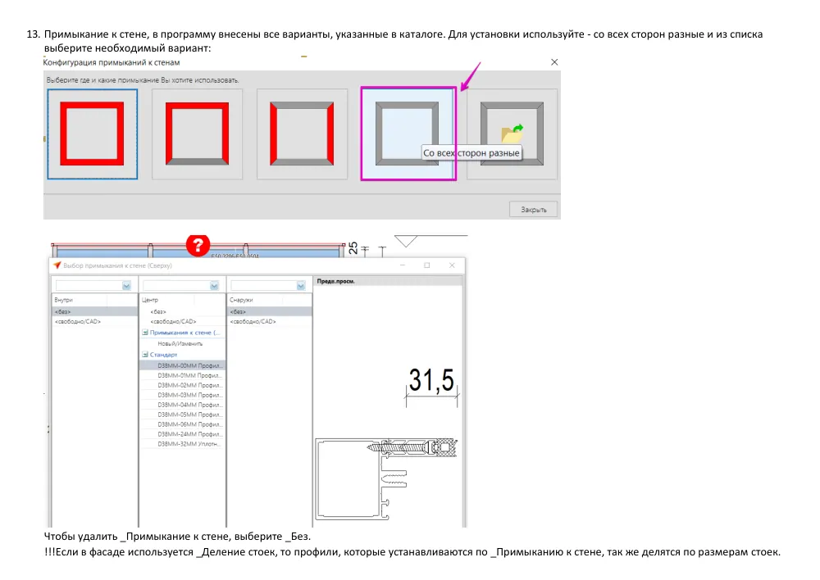
Task: Select <без> in the Внутри list
Action: coord(94,311)
